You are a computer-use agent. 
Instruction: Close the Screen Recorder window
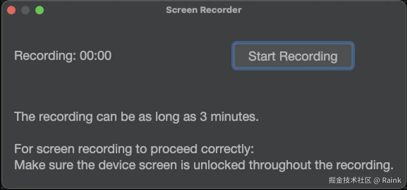pyautogui.click(x=11, y=10)
